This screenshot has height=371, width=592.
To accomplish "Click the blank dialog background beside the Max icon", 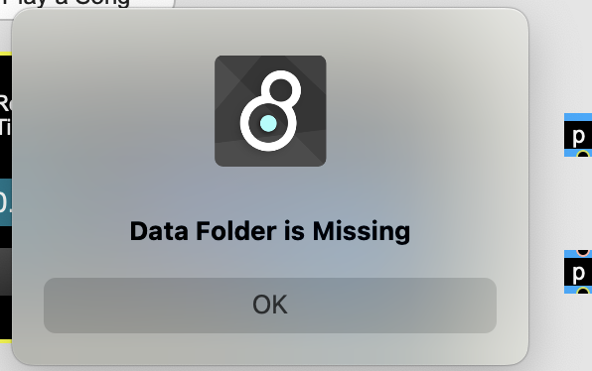I will click(x=415, y=111).
